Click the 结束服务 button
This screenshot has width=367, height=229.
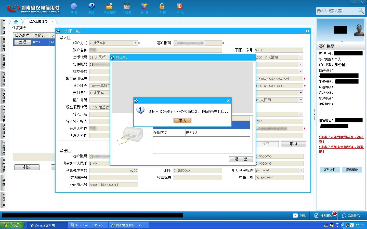coord(352,169)
